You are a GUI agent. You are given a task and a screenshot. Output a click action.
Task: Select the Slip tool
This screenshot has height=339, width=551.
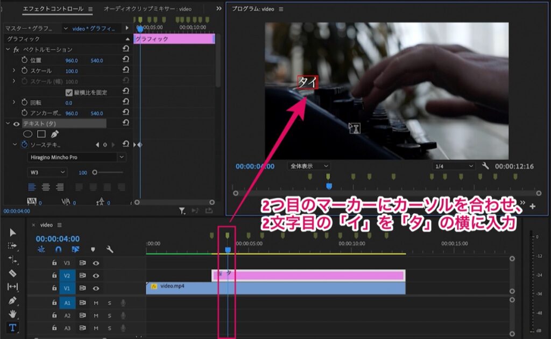click(13, 287)
